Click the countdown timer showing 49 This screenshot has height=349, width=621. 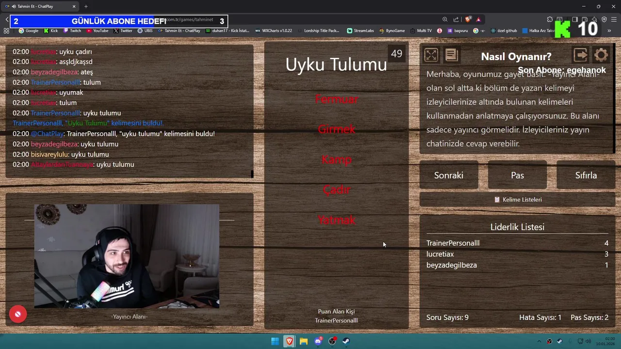[x=396, y=54]
